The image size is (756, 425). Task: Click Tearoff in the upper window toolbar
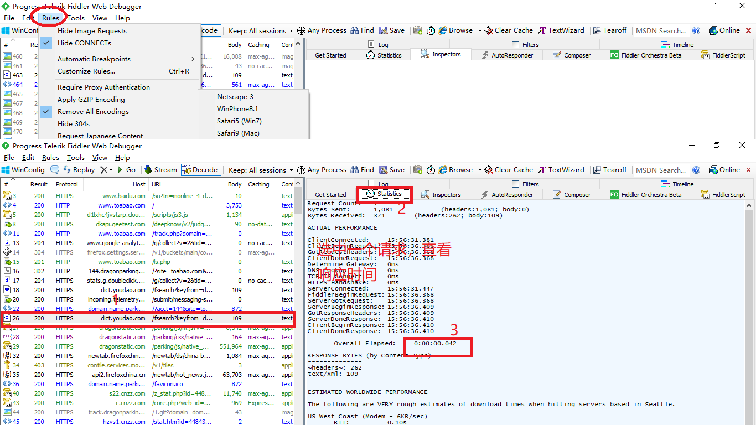[x=610, y=30]
